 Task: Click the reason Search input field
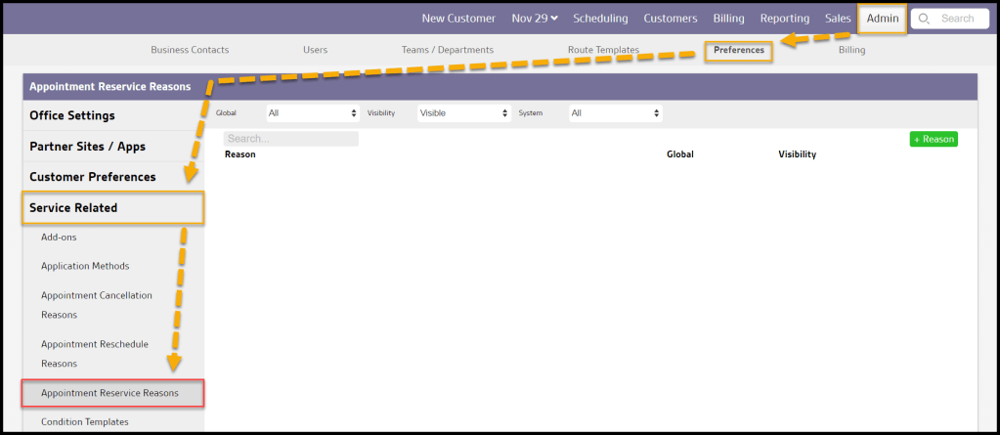pos(290,139)
